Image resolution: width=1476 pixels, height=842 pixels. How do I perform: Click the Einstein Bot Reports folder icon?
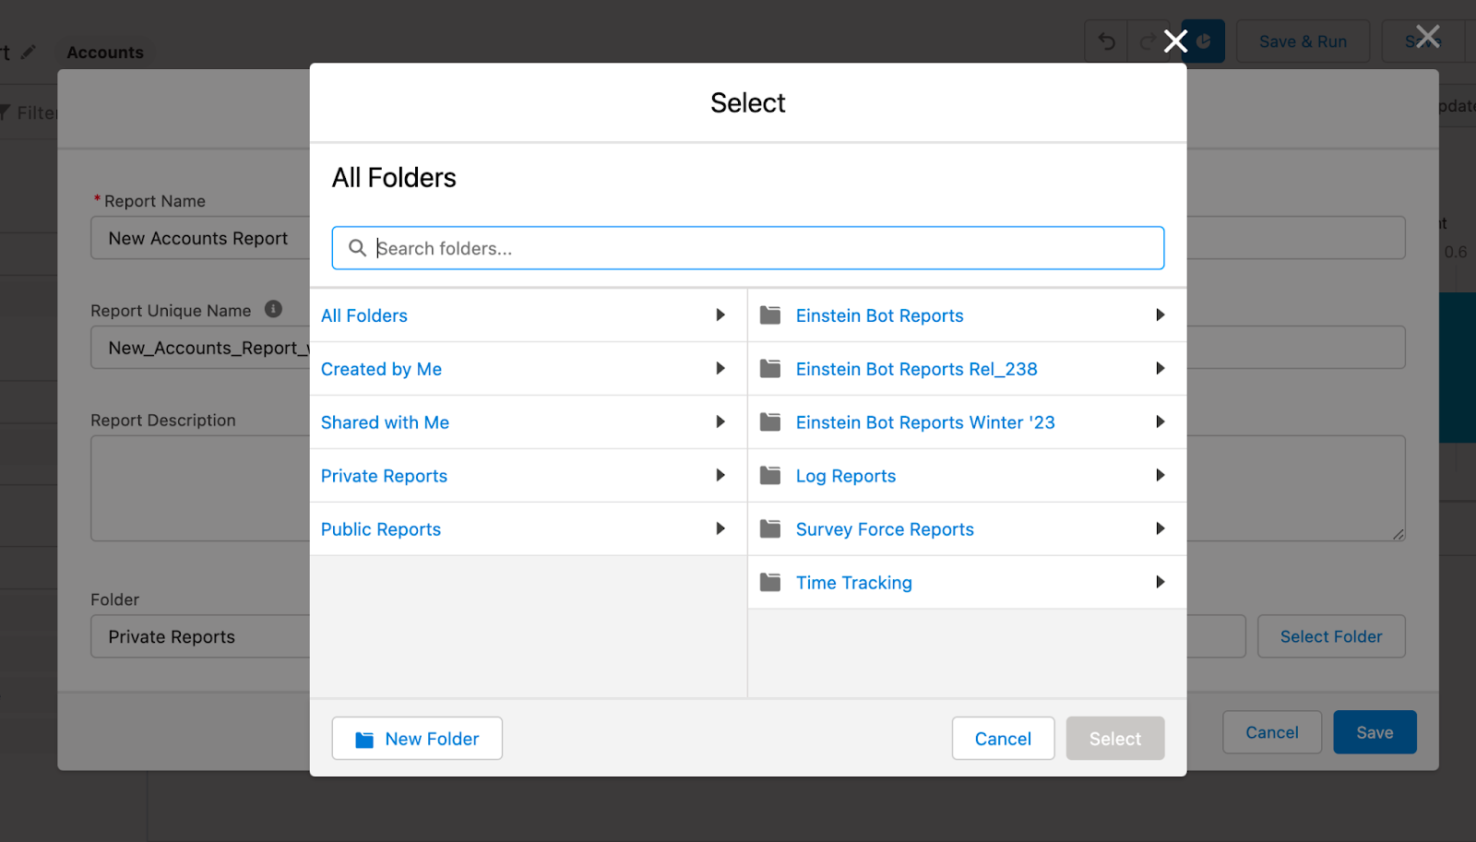[770, 315]
